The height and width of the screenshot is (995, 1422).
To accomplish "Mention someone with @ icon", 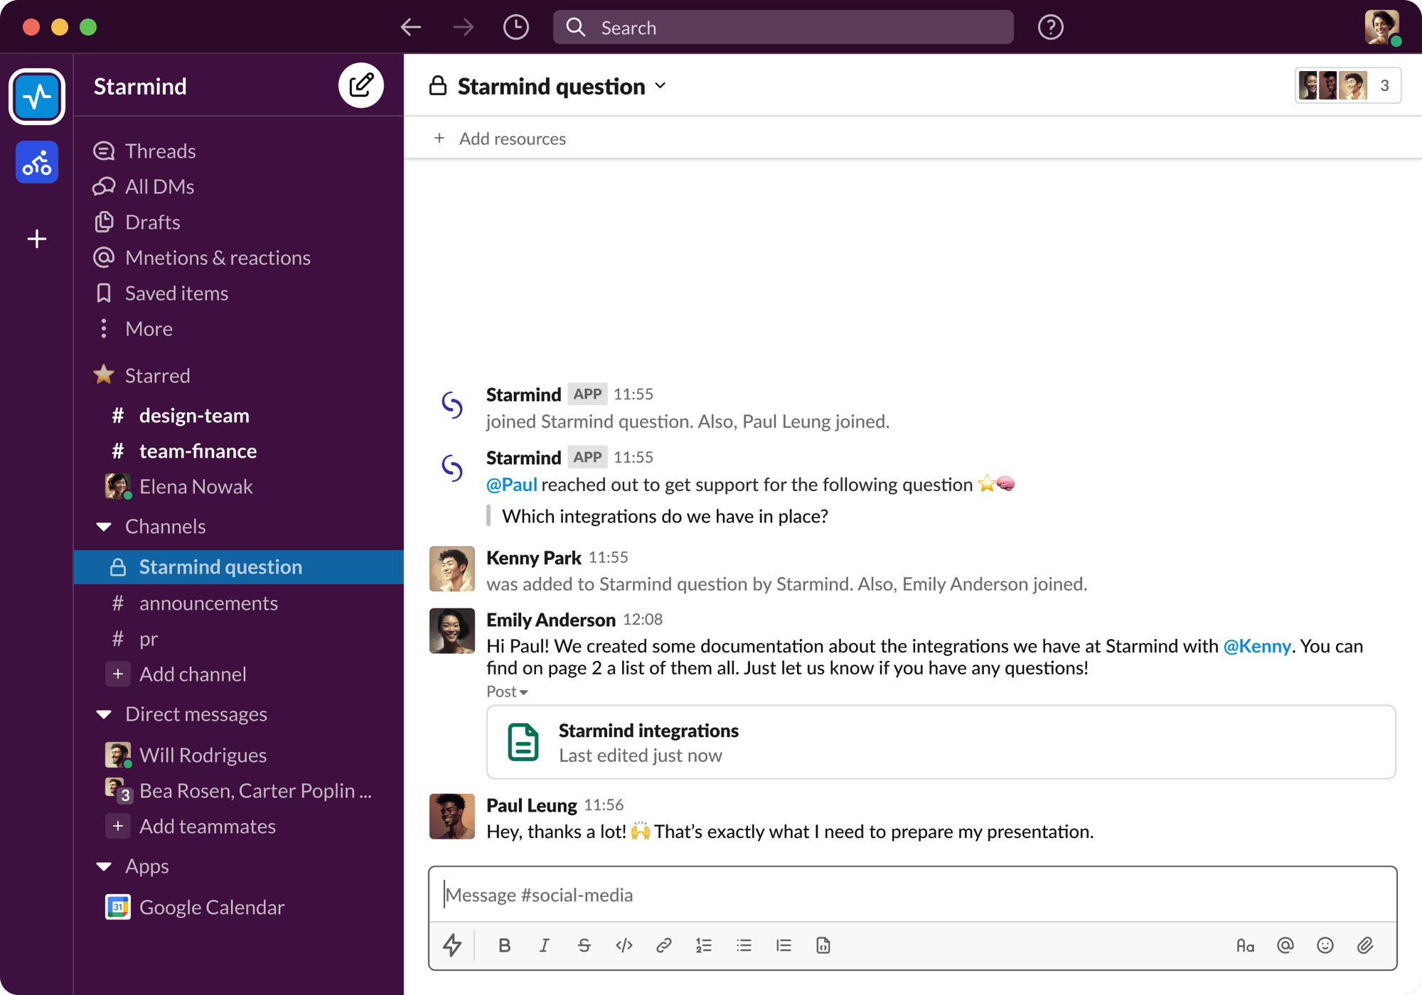I will coord(1285,945).
